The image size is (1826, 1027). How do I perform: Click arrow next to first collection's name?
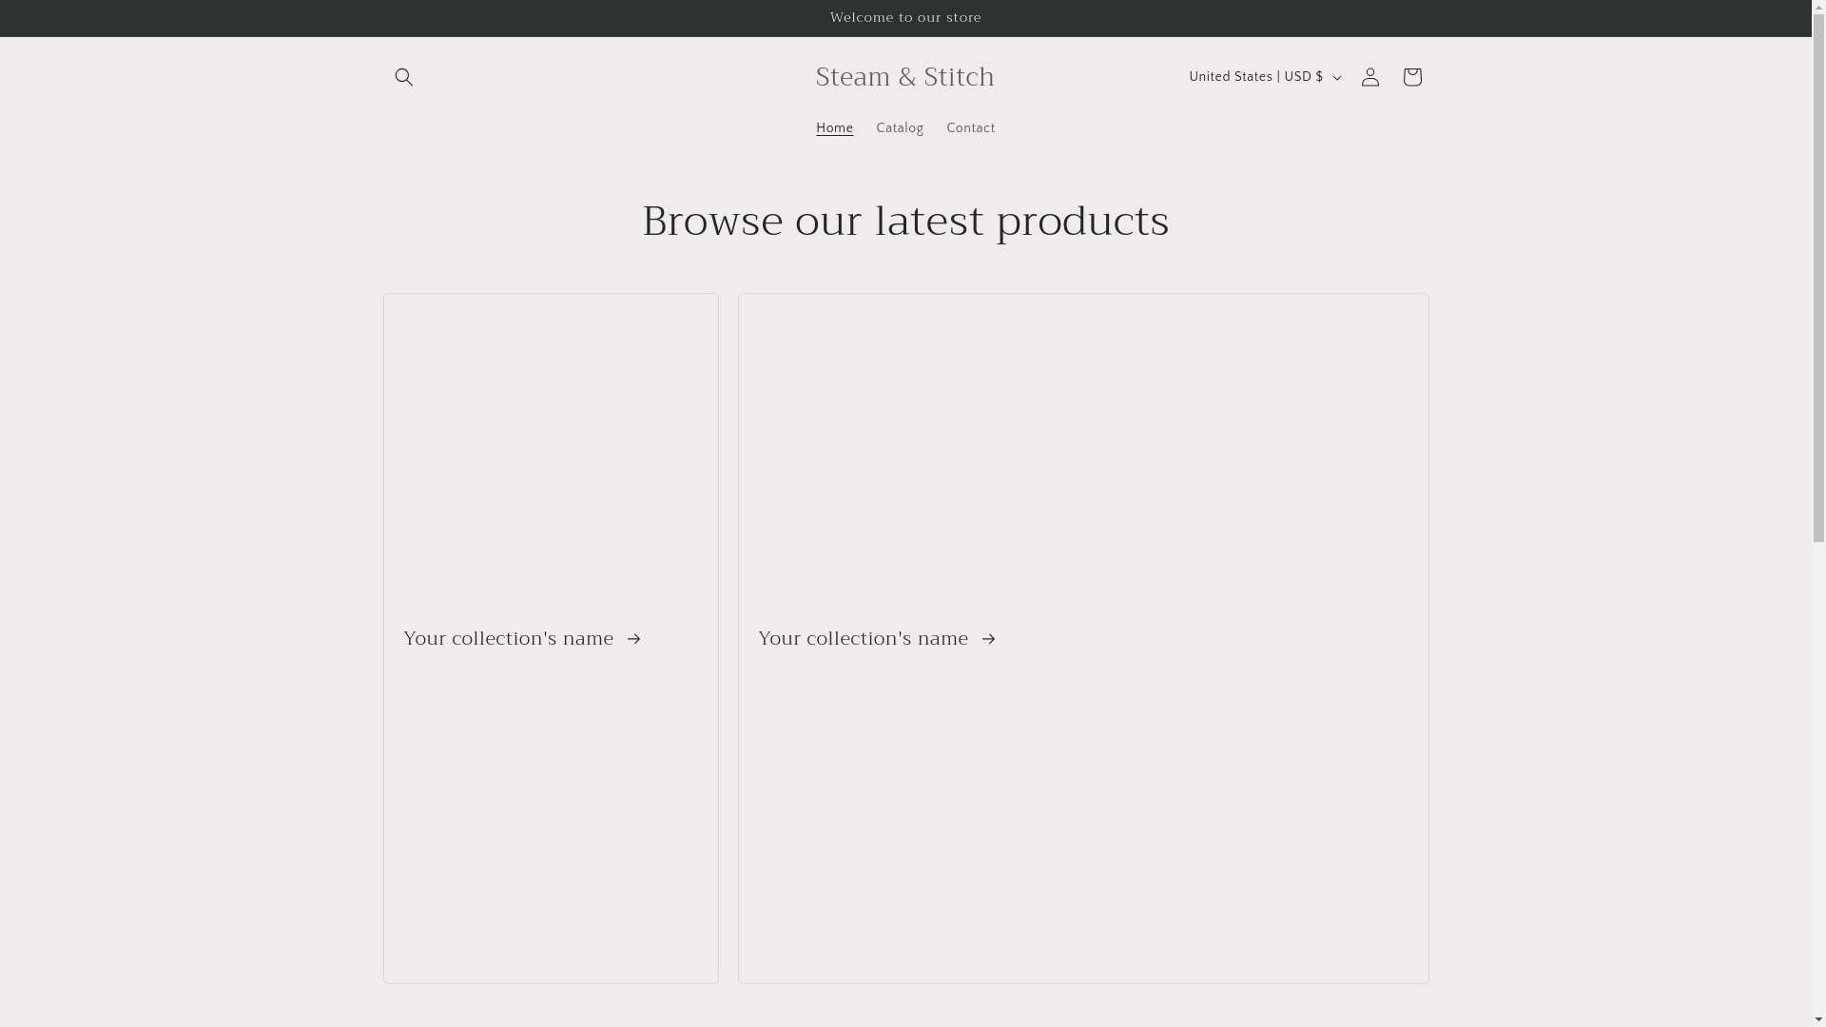point(634,639)
